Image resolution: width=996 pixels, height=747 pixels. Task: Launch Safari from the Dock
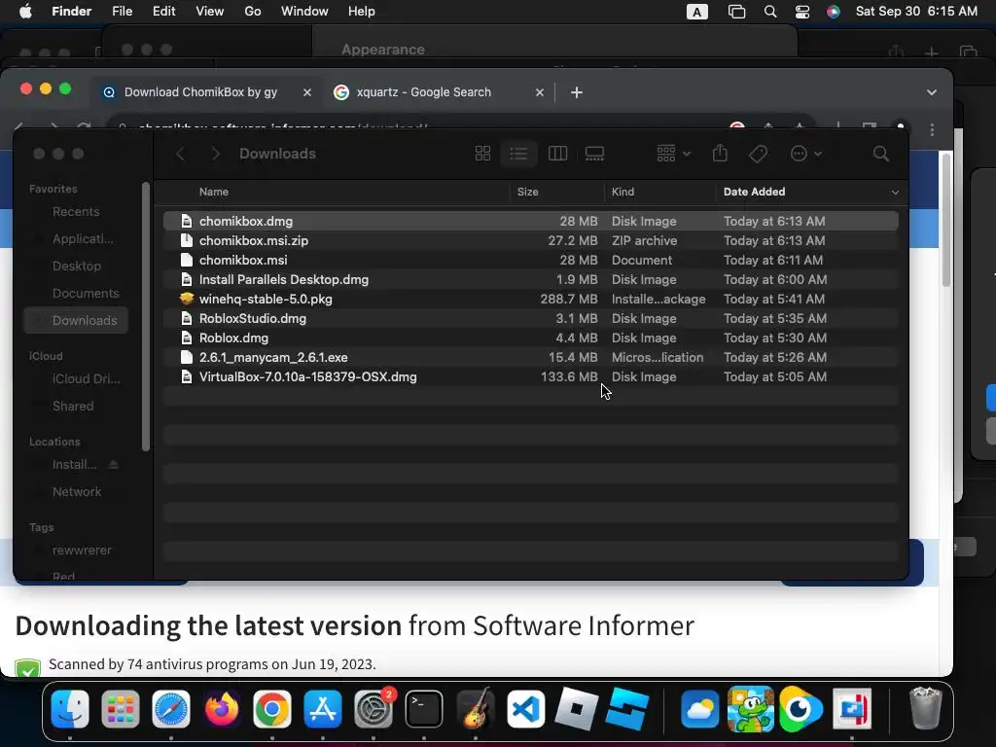[171, 709]
